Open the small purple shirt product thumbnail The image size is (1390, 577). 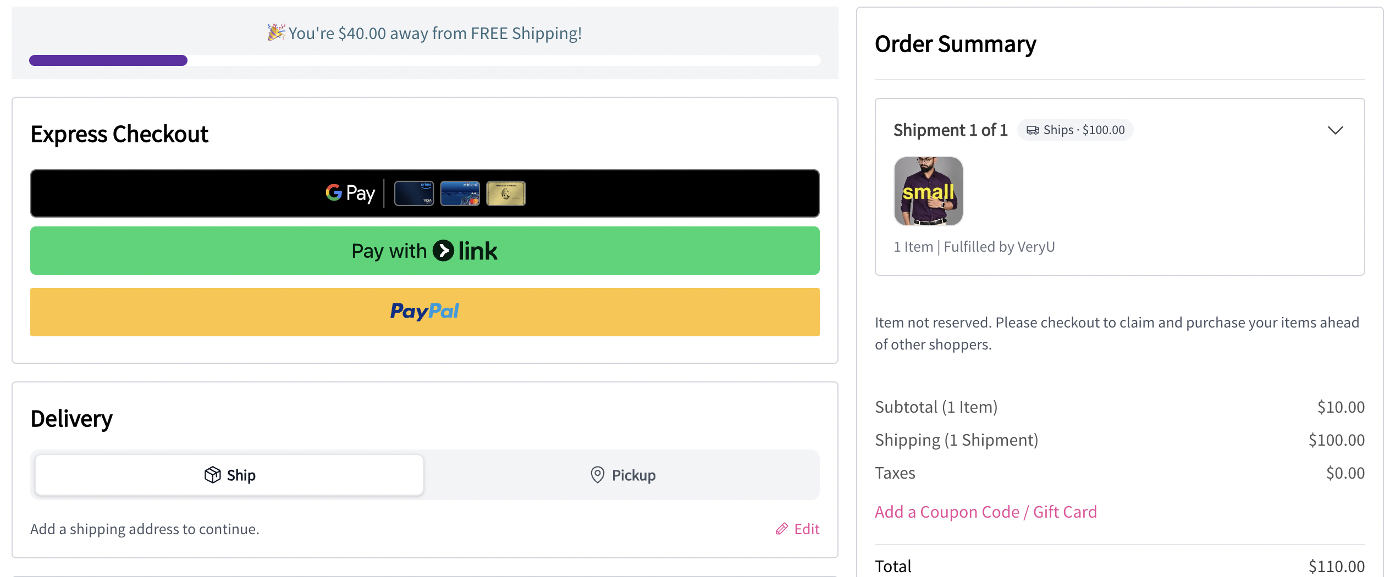pyautogui.click(x=928, y=191)
